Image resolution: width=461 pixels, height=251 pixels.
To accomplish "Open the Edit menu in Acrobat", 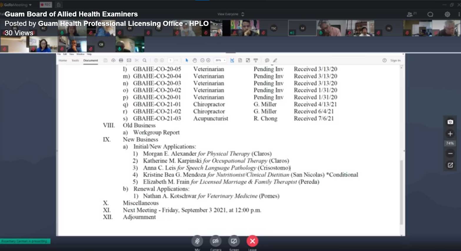I will (x=65, y=54).
